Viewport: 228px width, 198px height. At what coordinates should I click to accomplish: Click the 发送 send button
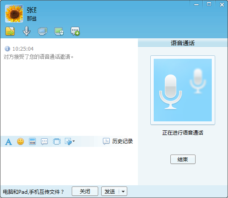[110, 191]
